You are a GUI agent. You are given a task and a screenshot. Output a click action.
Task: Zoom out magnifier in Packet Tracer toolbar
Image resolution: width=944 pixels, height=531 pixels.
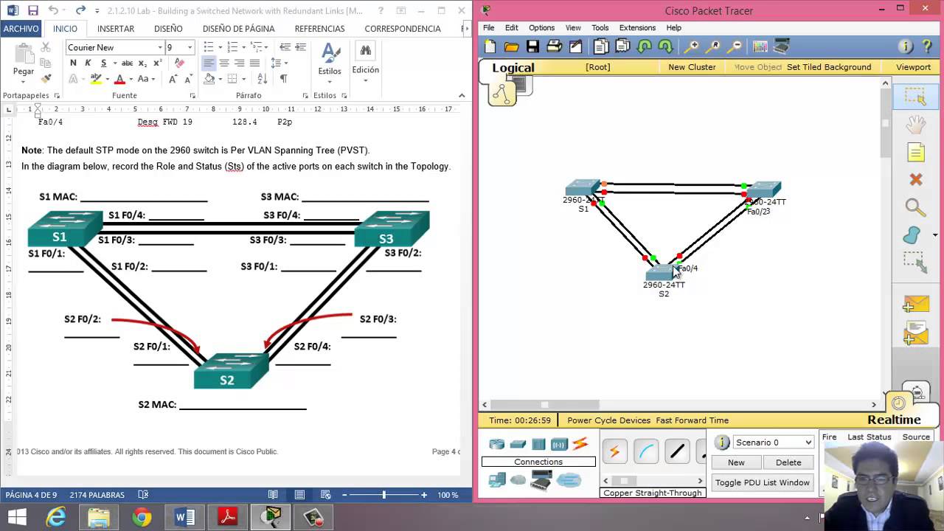(734, 46)
